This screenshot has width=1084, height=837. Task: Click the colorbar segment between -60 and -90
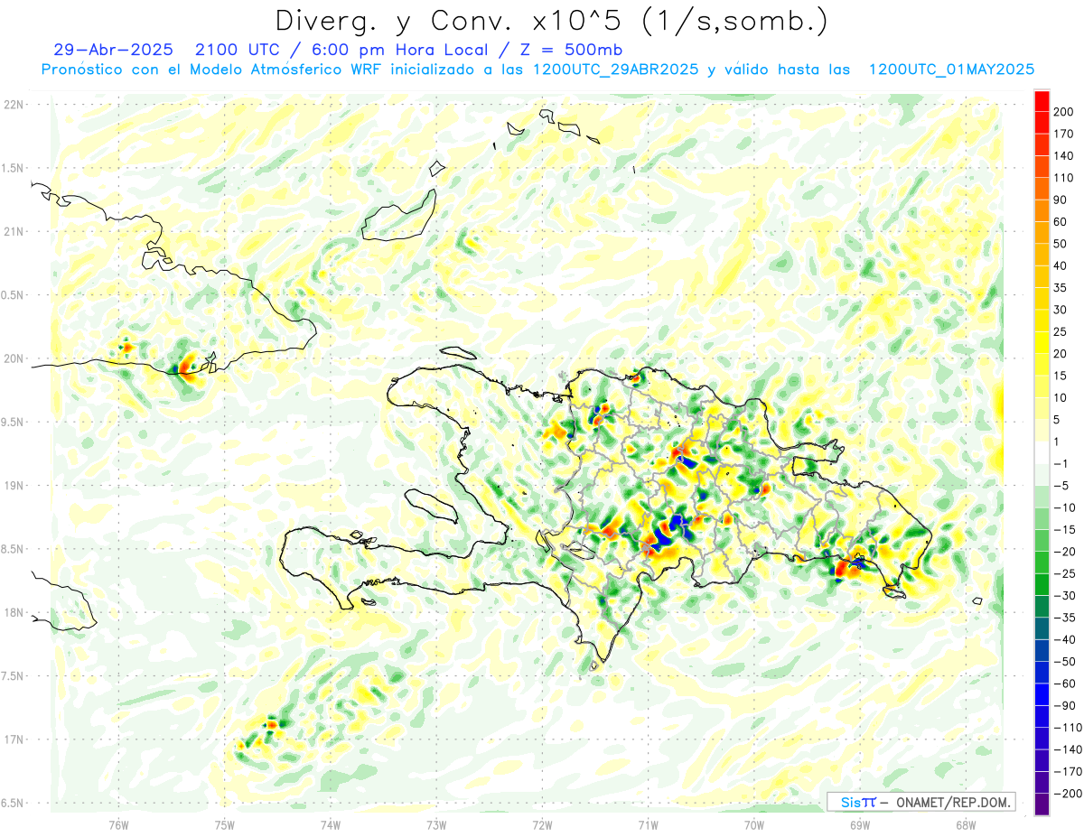point(1042,694)
